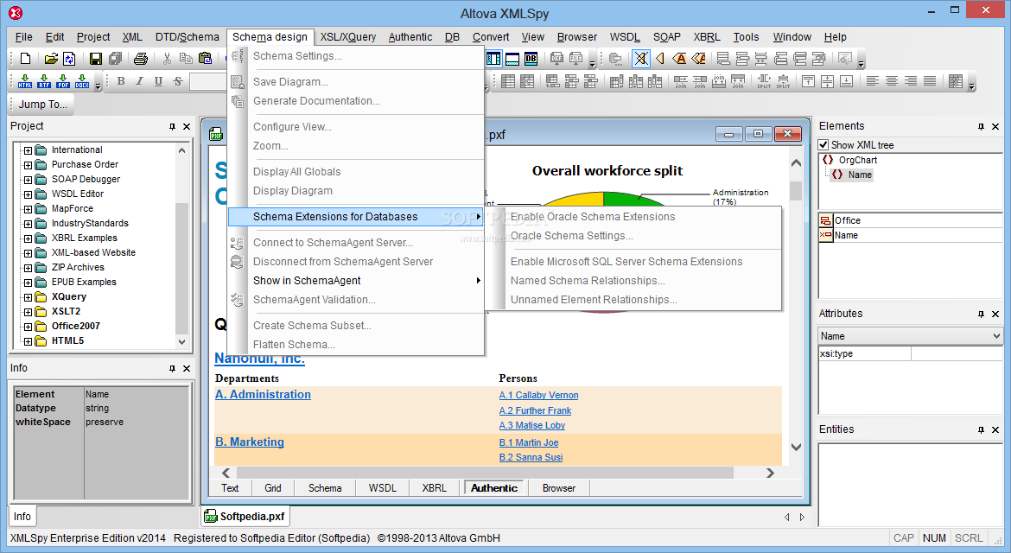Switch to the WSDL view tab

pos(382,488)
